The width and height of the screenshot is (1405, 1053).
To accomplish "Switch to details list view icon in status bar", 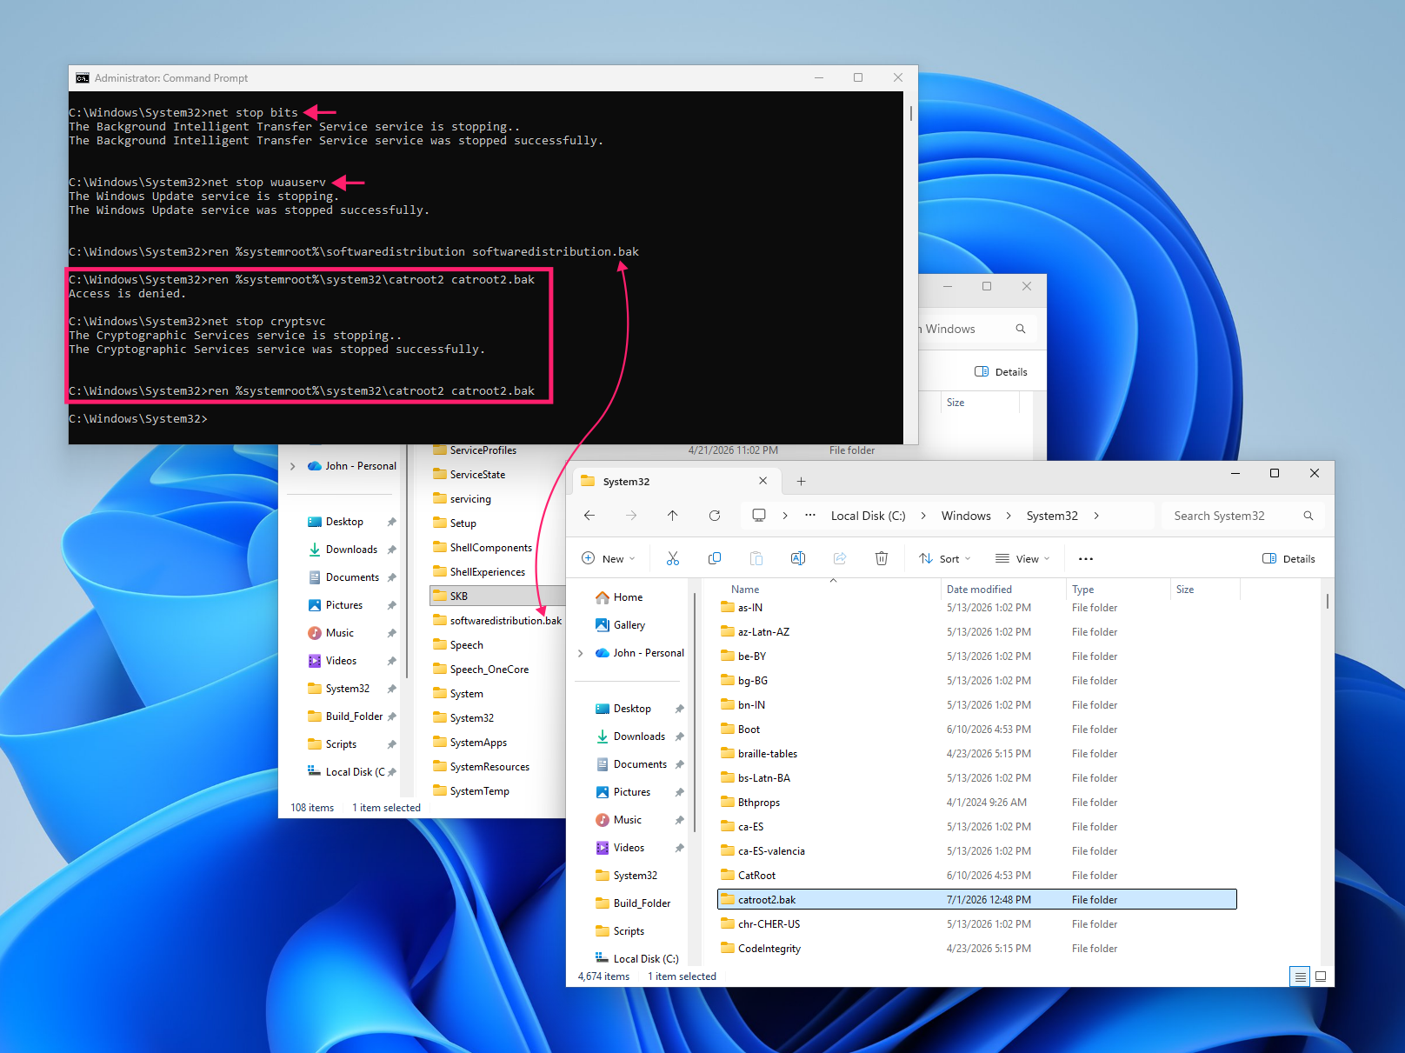I will pos(1301,976).
